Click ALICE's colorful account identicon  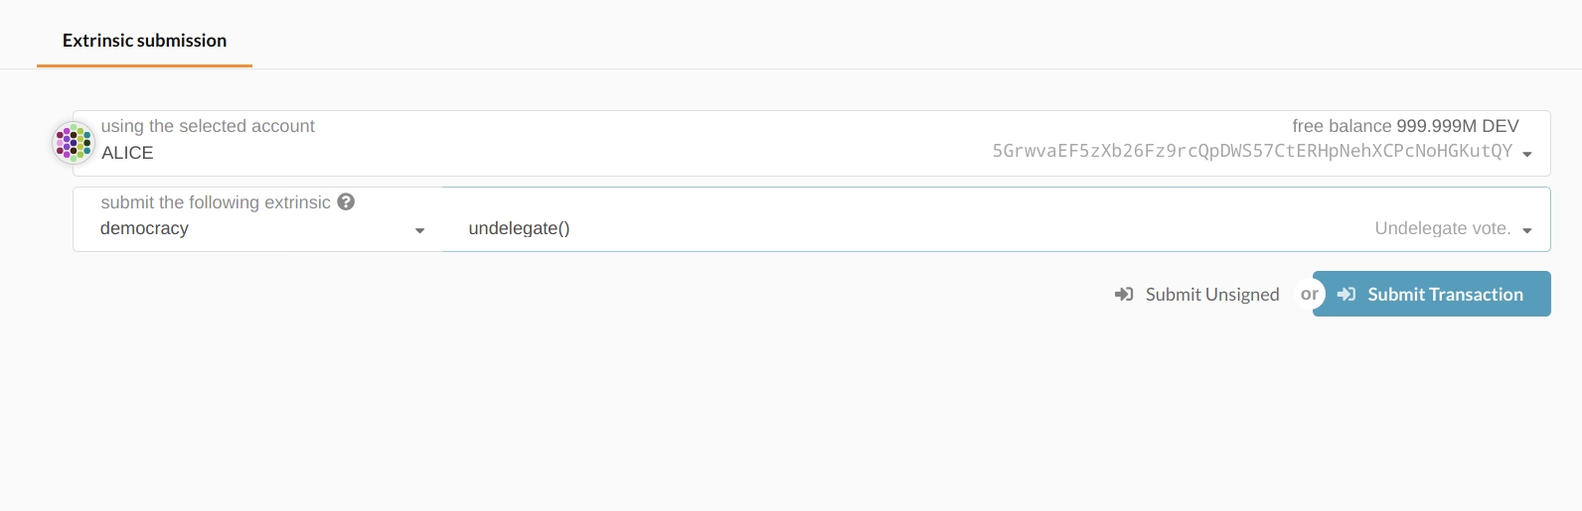pyautogui.click(x=73, y=143)
